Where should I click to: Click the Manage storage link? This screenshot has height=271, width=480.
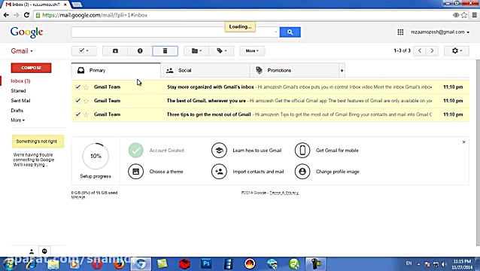coord(78,197)
